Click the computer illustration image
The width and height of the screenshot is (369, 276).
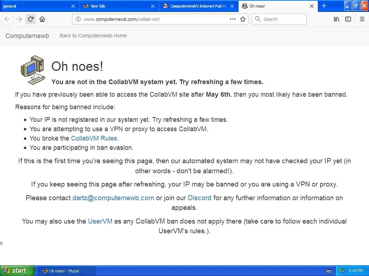click(33, 70)
